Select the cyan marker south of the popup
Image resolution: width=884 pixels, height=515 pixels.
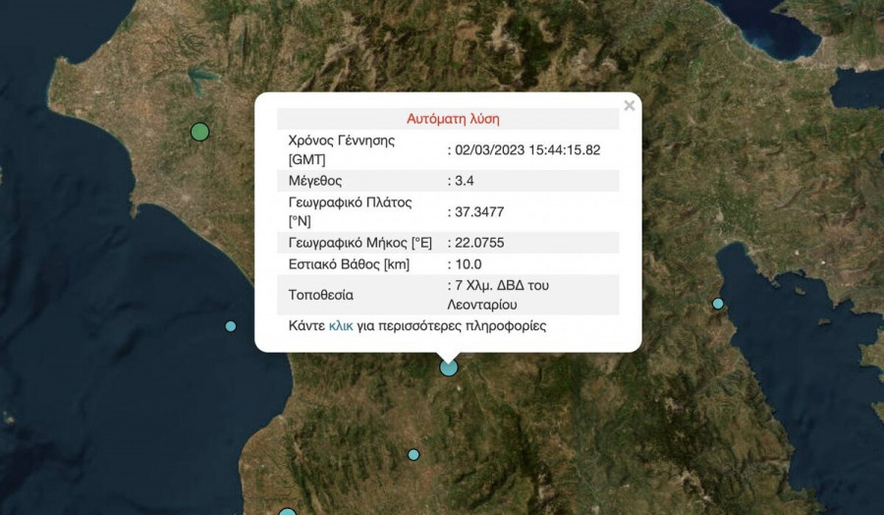click(414, 454)
